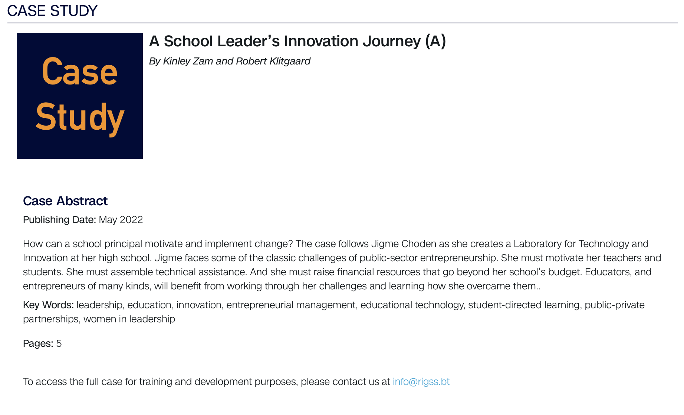
Task: Click the orange Case Study cover image
Action: [x=80, y=96]
